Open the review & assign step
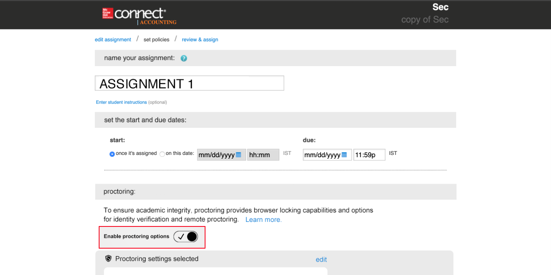The width and height of the screenshot is (551, 275). pos(200,40)
